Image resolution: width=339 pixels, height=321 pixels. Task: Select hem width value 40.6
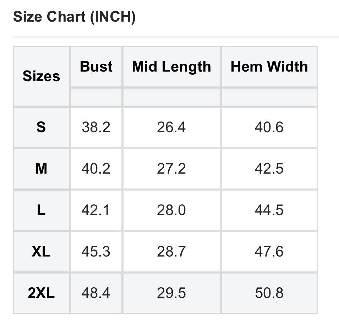click(269, 127)
